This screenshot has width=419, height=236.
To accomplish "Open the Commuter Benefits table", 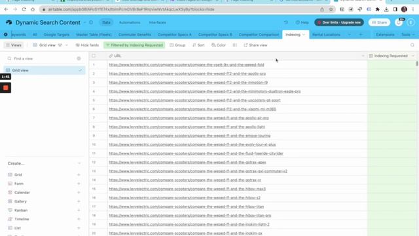I will click(135, 35).
